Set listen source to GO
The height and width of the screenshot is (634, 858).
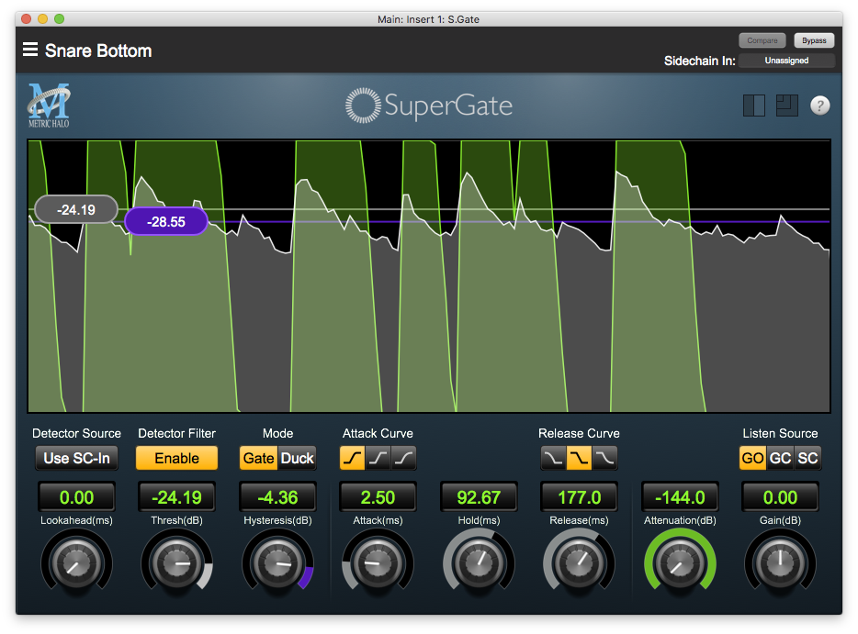click(753, 458)
